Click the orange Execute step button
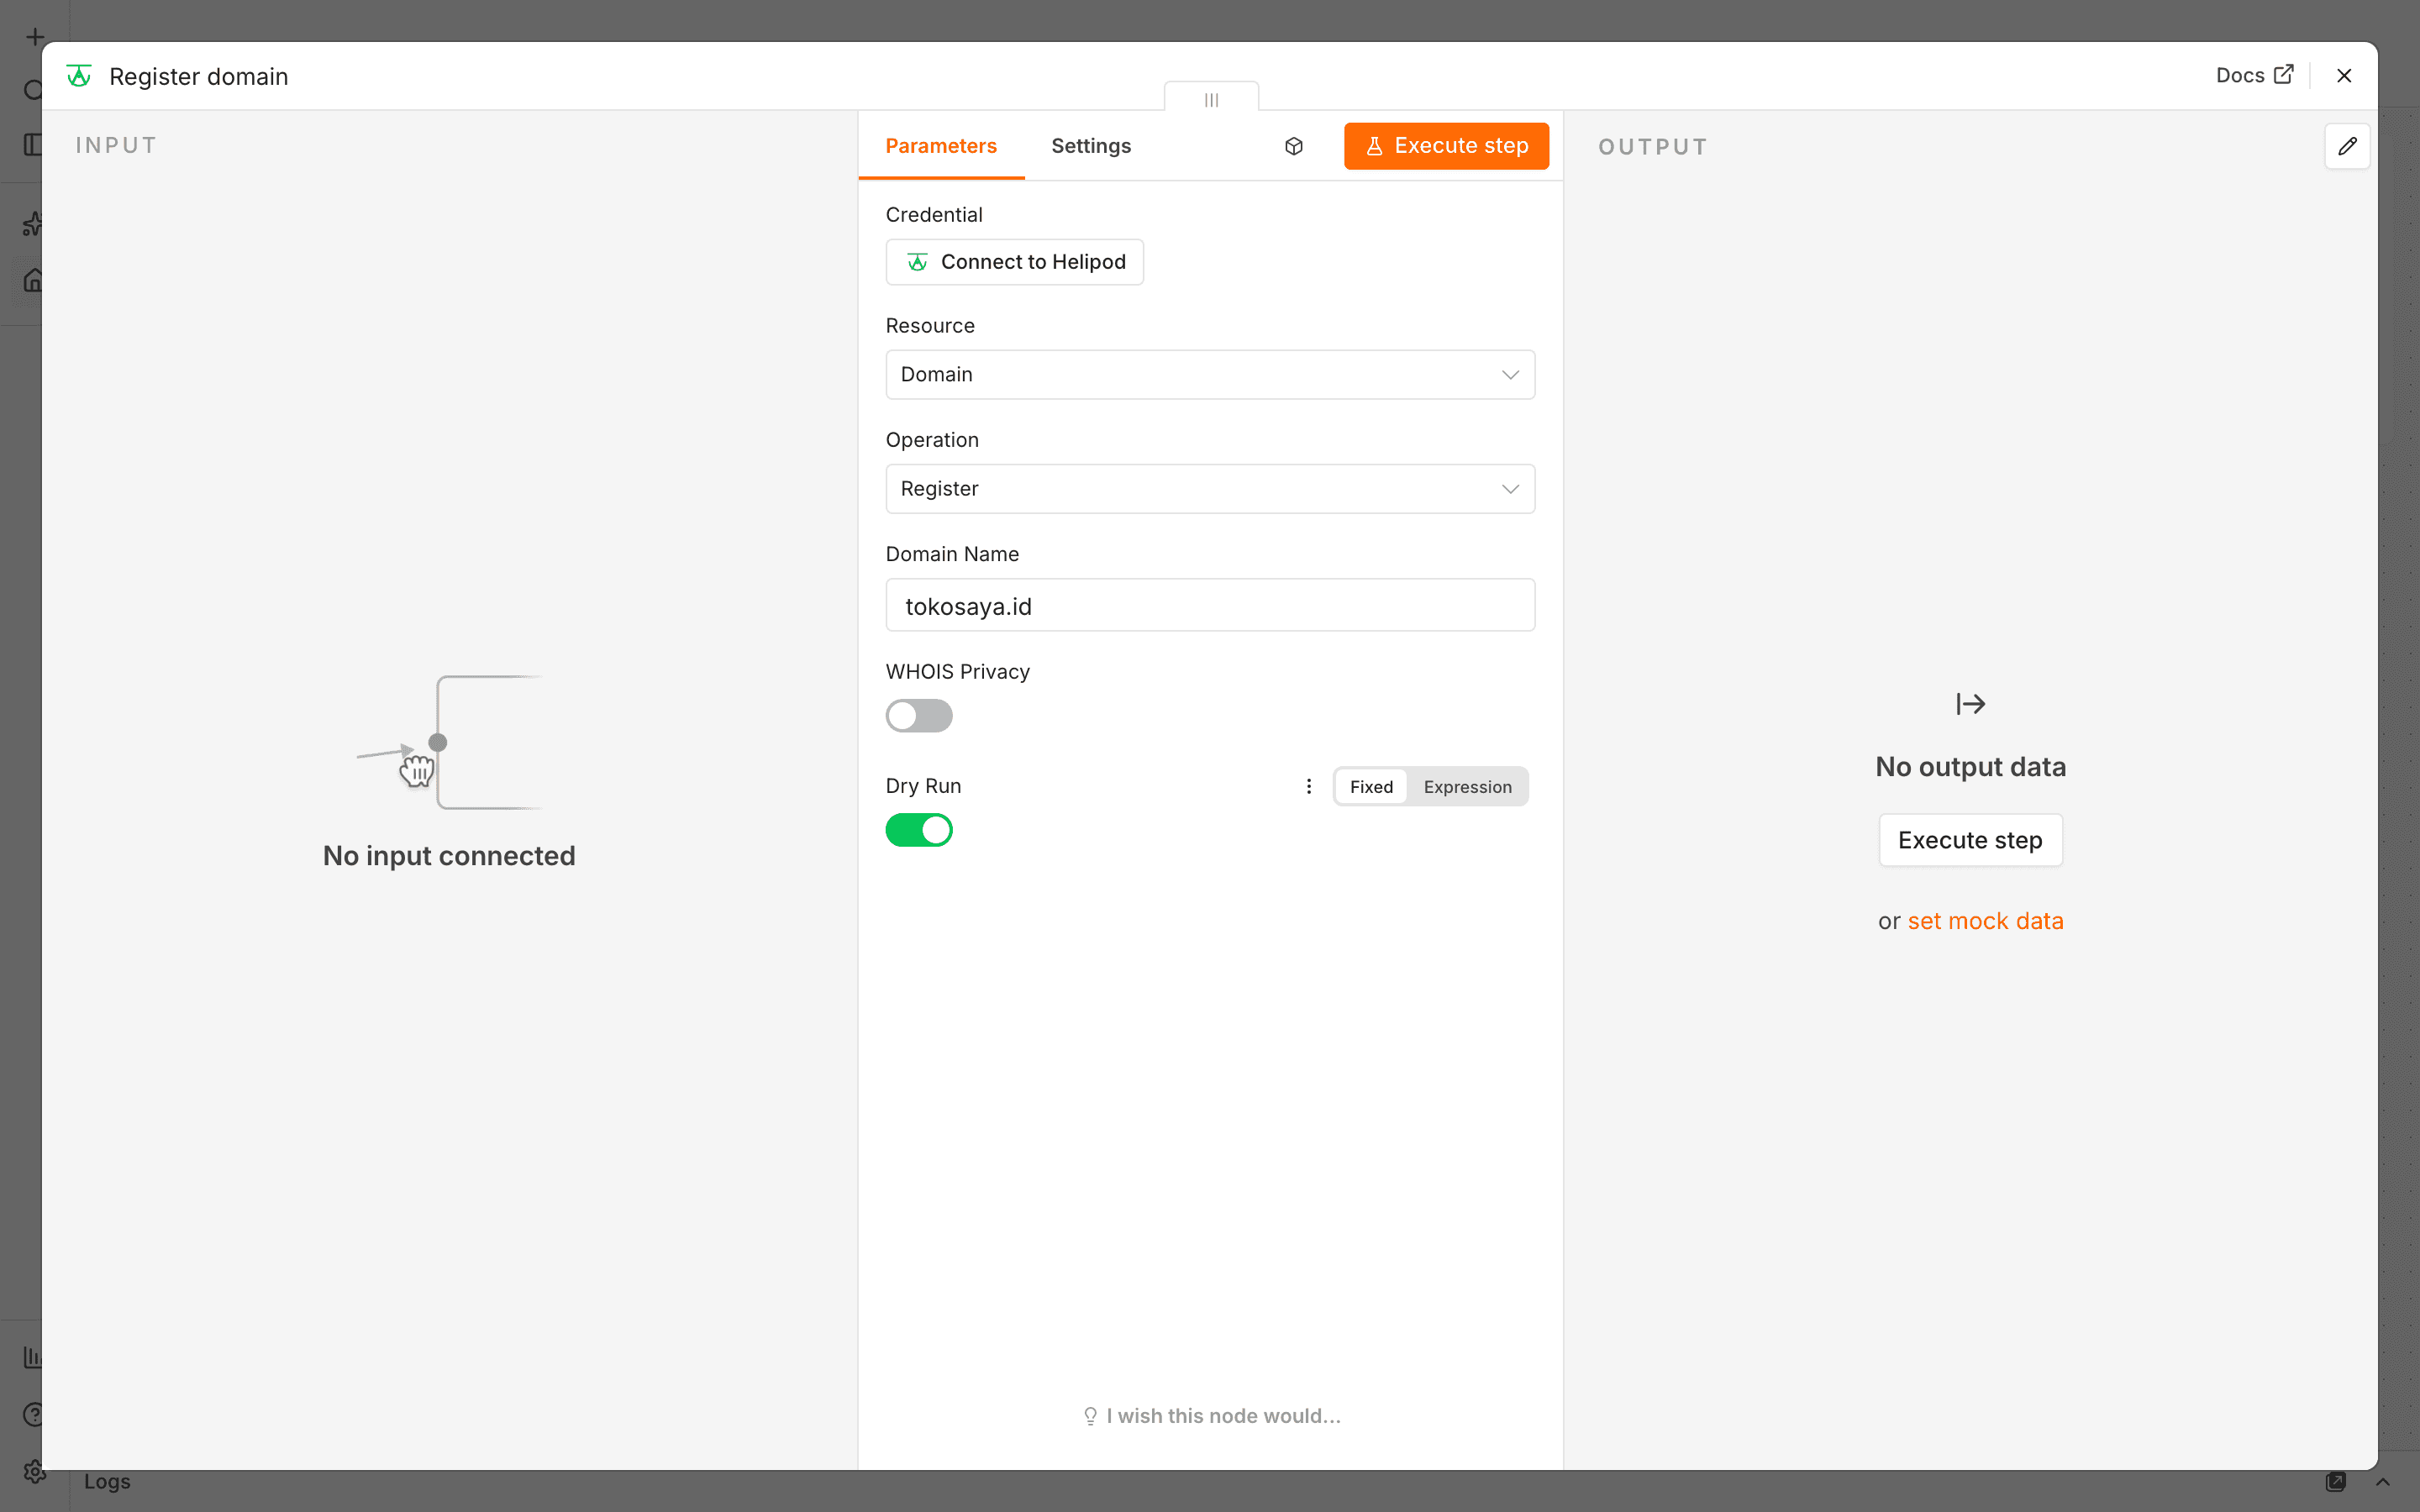Image resolution: width=2420 pixels, height=1512 pixels. point(1446,146)
